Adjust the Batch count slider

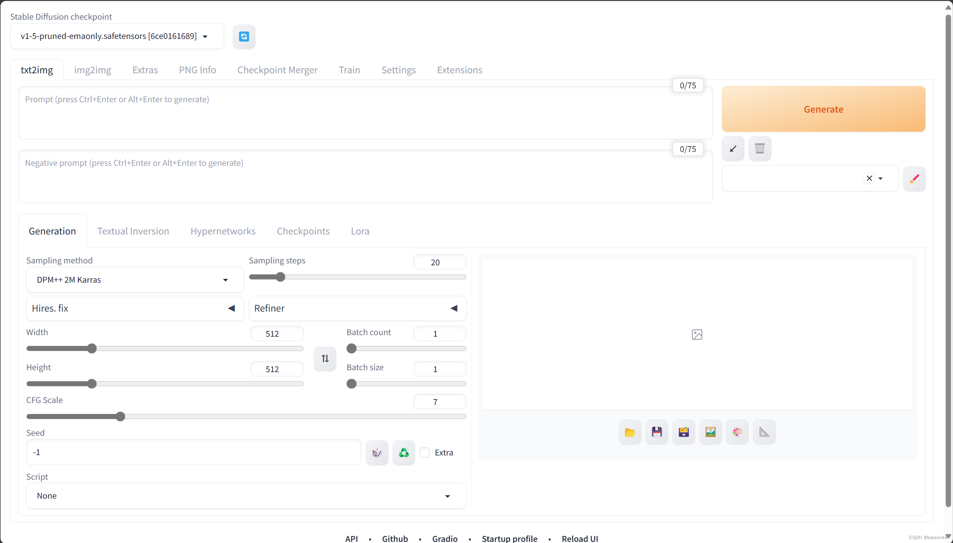407,349
